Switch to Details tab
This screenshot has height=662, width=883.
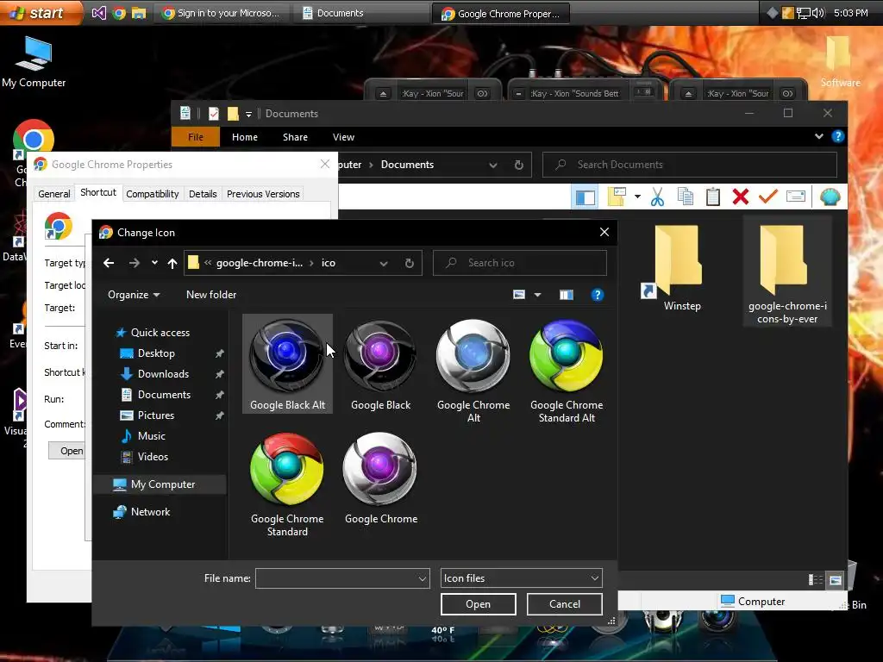tap(203, 194)
